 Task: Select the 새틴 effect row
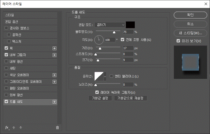30,68
